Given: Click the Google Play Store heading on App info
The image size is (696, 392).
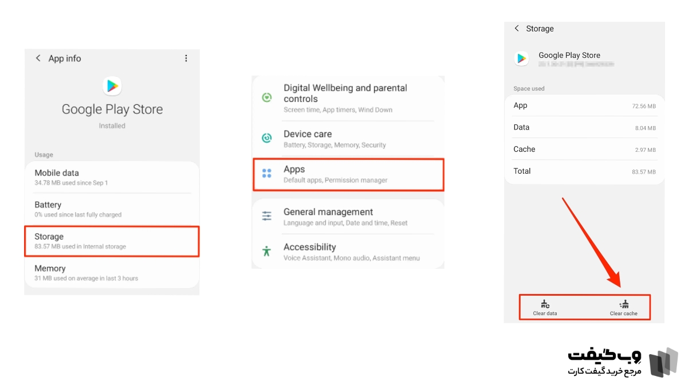Looking at the screenshot, I should pyautogui.click(x=112, y=109).
